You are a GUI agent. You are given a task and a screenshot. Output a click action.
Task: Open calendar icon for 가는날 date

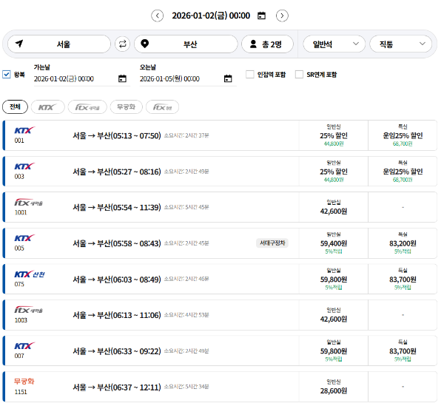click(x=122, y=78)
